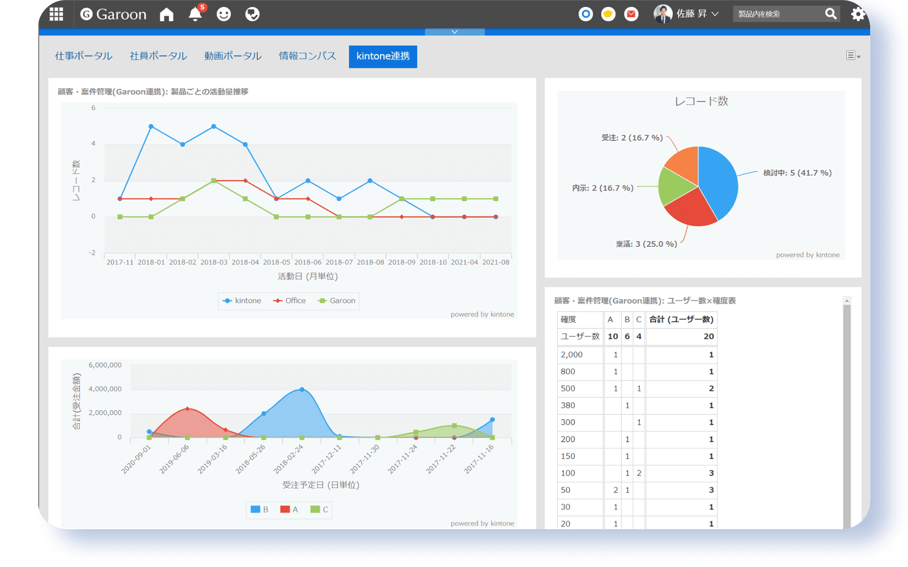Go to the home portal icon

(x=166, y=14)
